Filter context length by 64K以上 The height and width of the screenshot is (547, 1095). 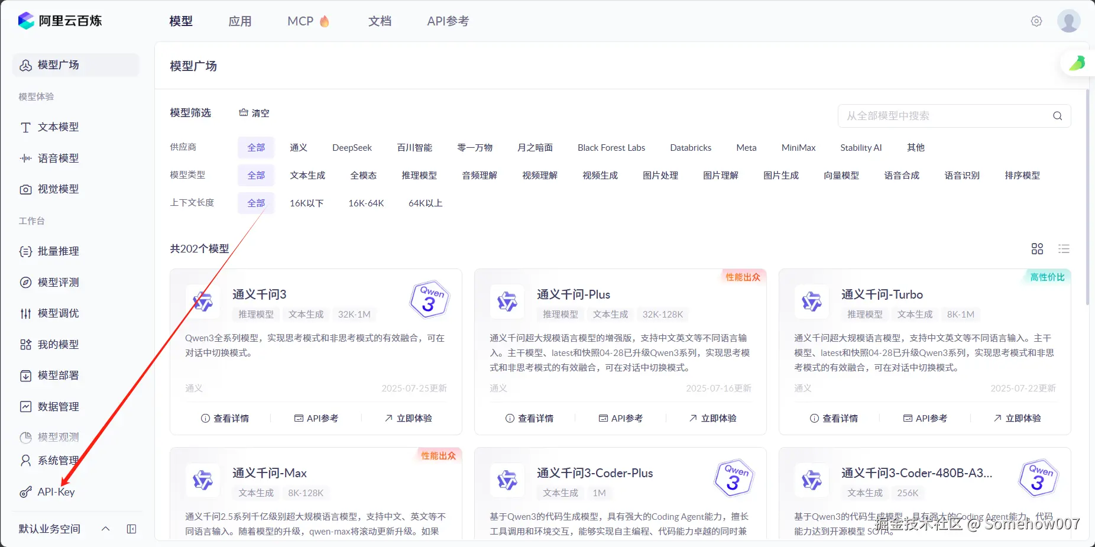pyautogui.click(x=425, y=203)
